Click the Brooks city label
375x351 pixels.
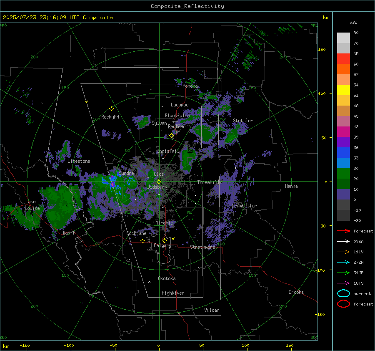296,292
